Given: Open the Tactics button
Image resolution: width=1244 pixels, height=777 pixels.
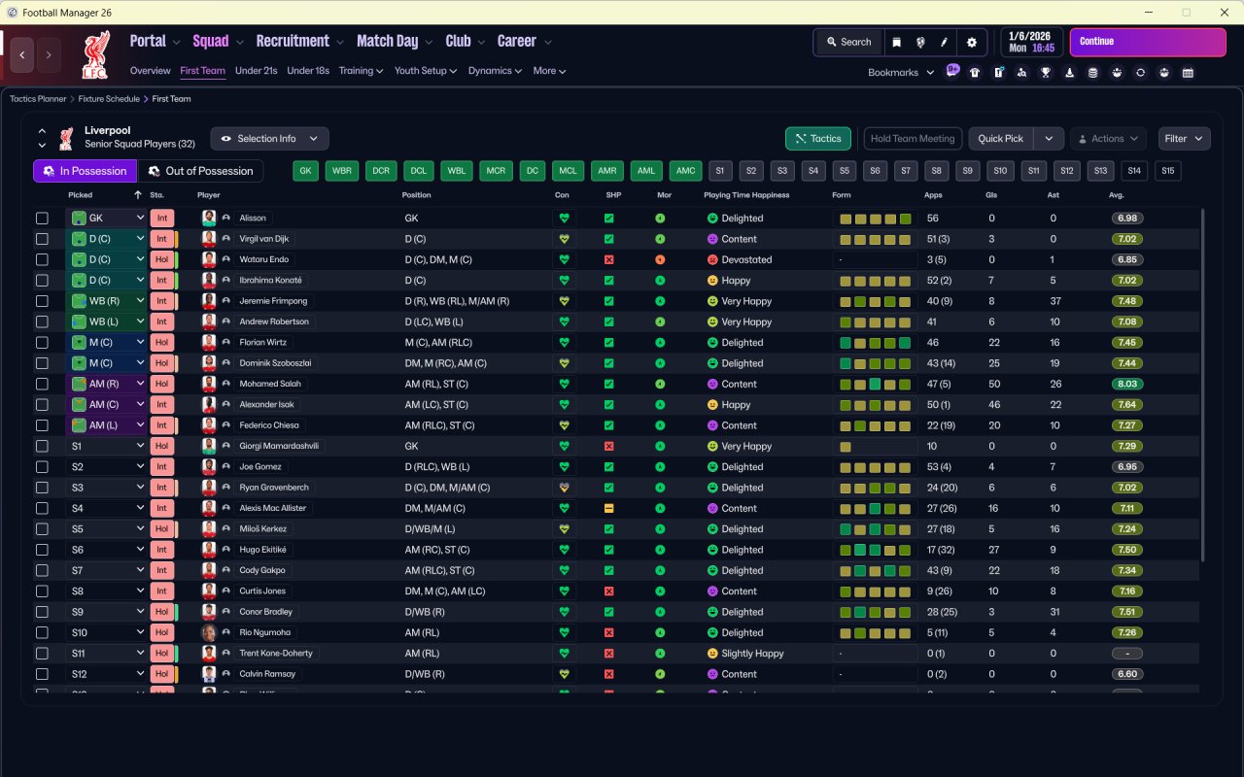Looking at the screenshot, I should pyautogui.click(x=818, y=139).
